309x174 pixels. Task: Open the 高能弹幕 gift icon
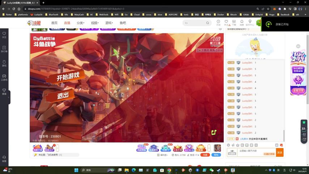tap(141, 148)
